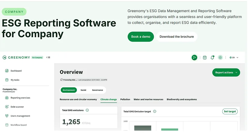
Task: Click the Company Inc. name
Action: (x=10, y=89)
